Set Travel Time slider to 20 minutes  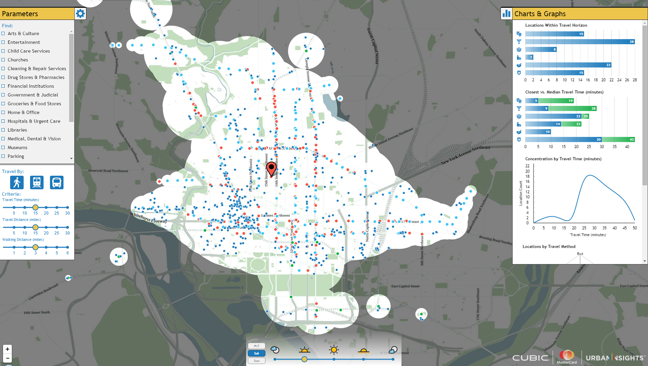[x=46, y=207]
